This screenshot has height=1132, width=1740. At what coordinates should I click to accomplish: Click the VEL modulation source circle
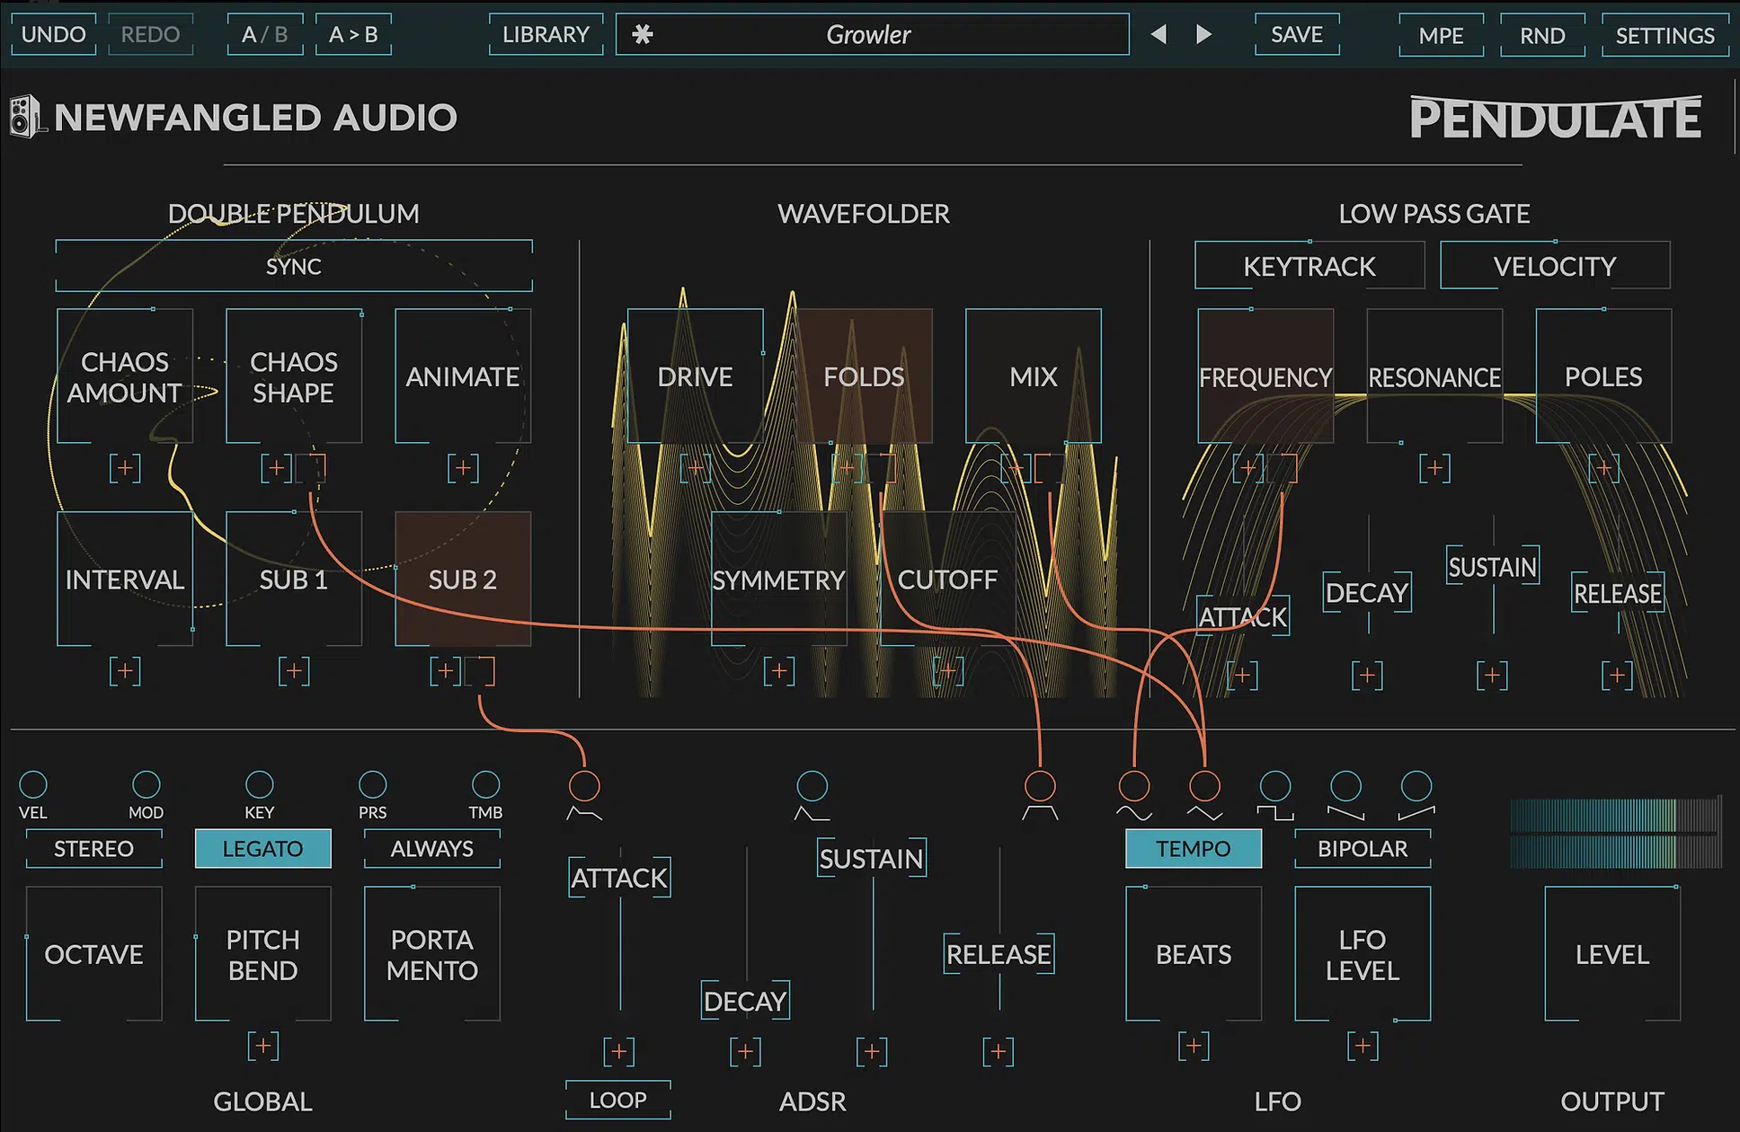[x=33, y=784]
